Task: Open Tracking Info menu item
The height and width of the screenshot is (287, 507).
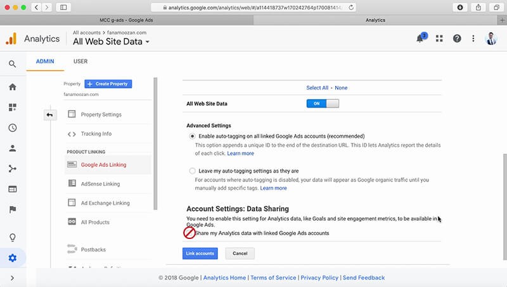Action: [96, 133]
